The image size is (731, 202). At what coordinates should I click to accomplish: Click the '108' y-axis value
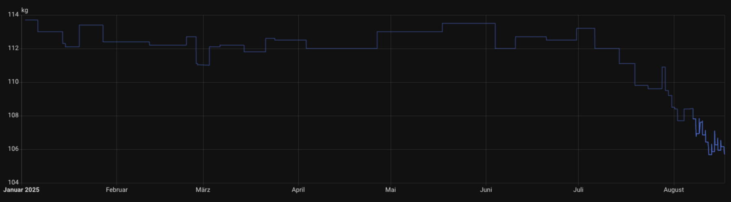(x=13, y=115)
